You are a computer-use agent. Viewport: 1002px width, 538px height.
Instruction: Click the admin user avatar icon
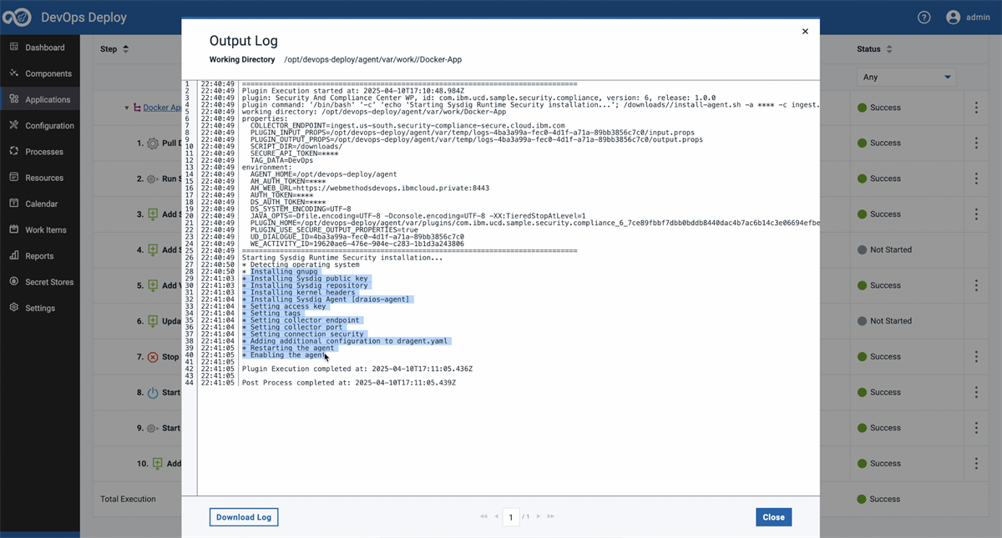953,17
